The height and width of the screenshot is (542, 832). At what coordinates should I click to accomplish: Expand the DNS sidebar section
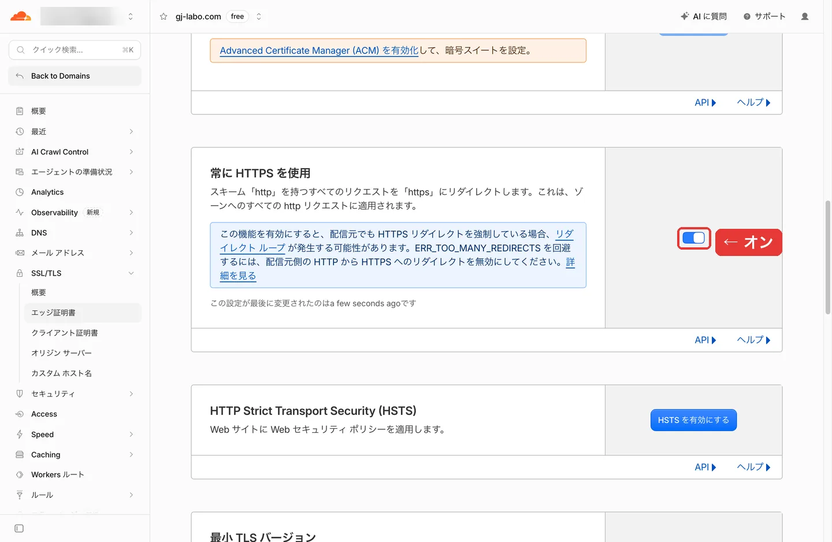(x=131, y=233)
